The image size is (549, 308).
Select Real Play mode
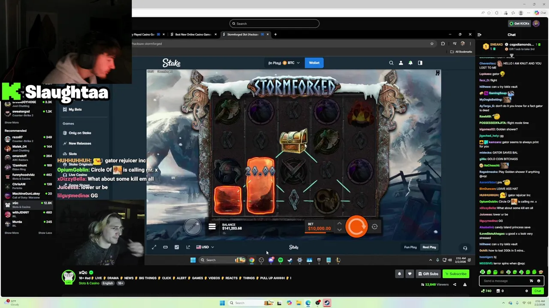pyautogui.click(x=429, y=247)
